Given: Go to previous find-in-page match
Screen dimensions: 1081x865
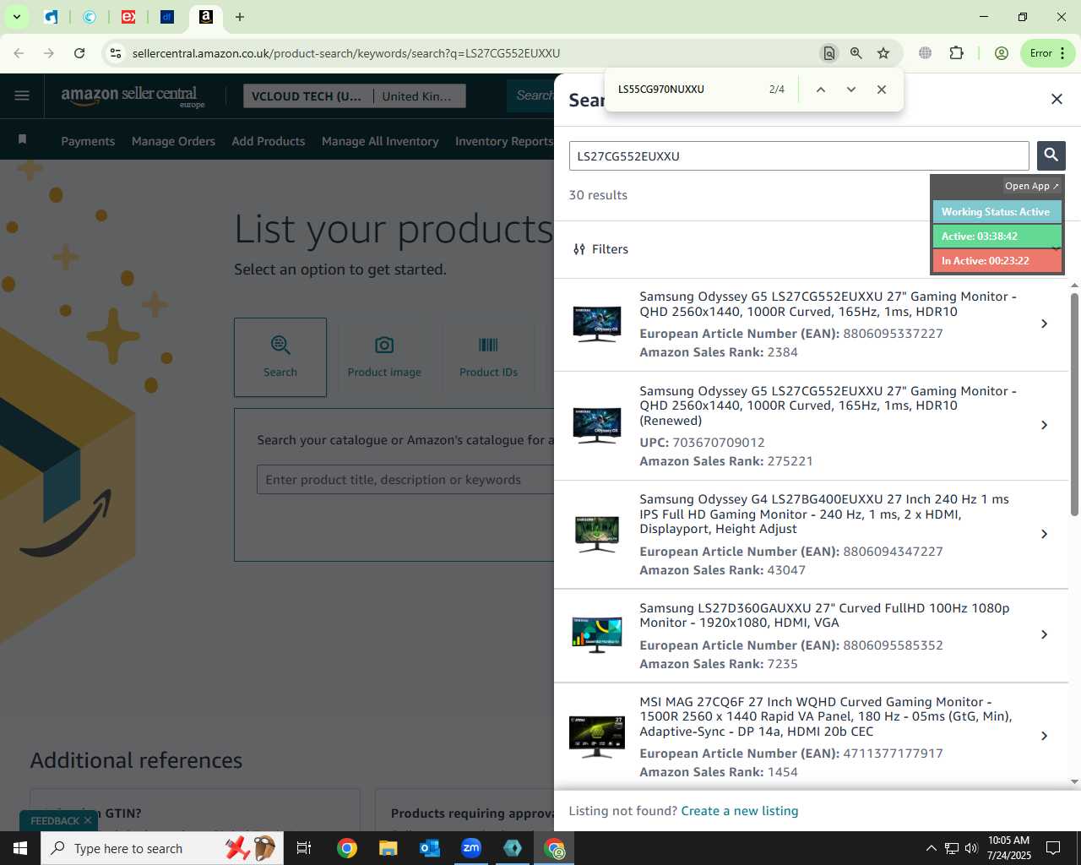Looking at the screenshot, I should tap(820, 90).
